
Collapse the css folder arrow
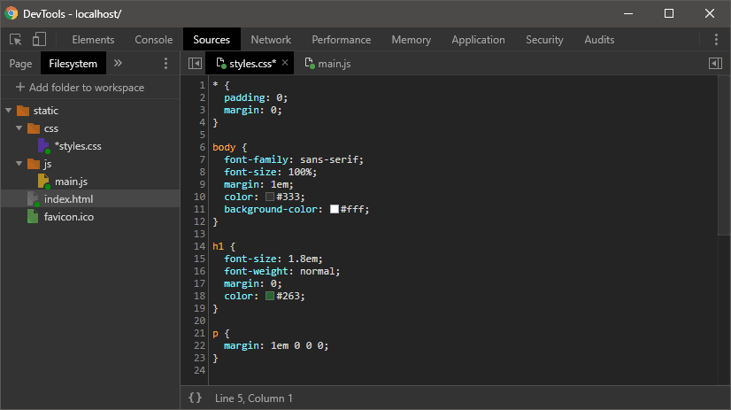pyautogui.click(x=19, y=128)
